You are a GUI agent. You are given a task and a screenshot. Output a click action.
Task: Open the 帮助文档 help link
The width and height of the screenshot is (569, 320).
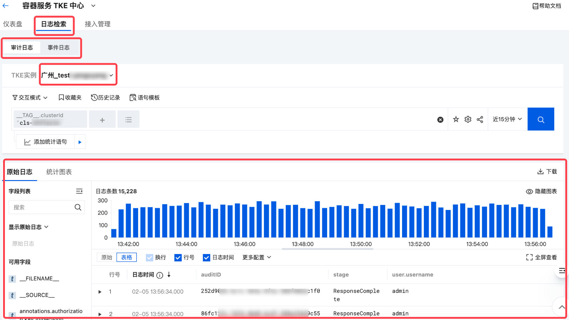[x=547, y=6]
